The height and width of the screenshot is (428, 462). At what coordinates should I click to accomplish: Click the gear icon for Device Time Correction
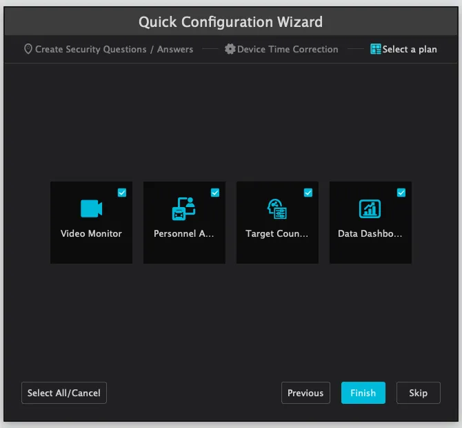point(230,49)
